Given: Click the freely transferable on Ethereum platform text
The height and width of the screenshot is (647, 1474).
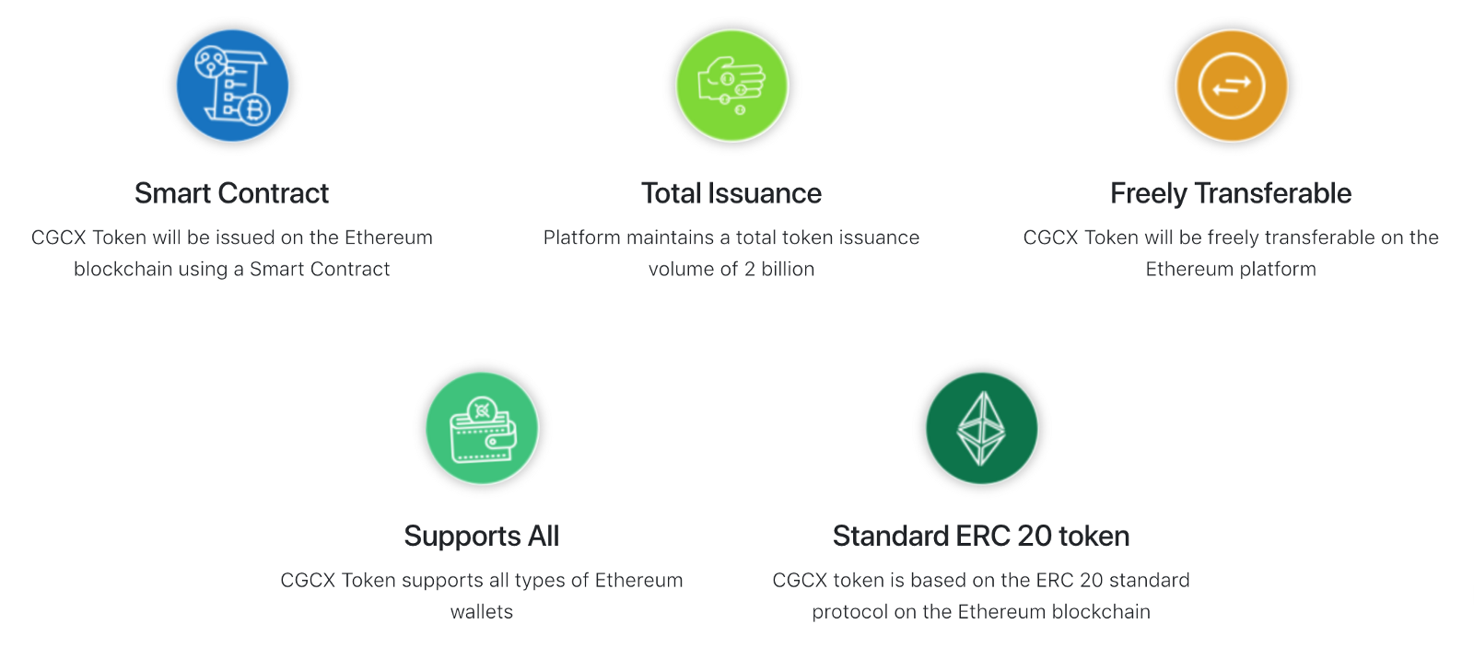Looking at the screenshot, I should click(x=1231, y=253).
